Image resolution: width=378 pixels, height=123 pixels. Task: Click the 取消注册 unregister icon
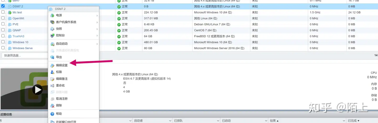[52, 99]
